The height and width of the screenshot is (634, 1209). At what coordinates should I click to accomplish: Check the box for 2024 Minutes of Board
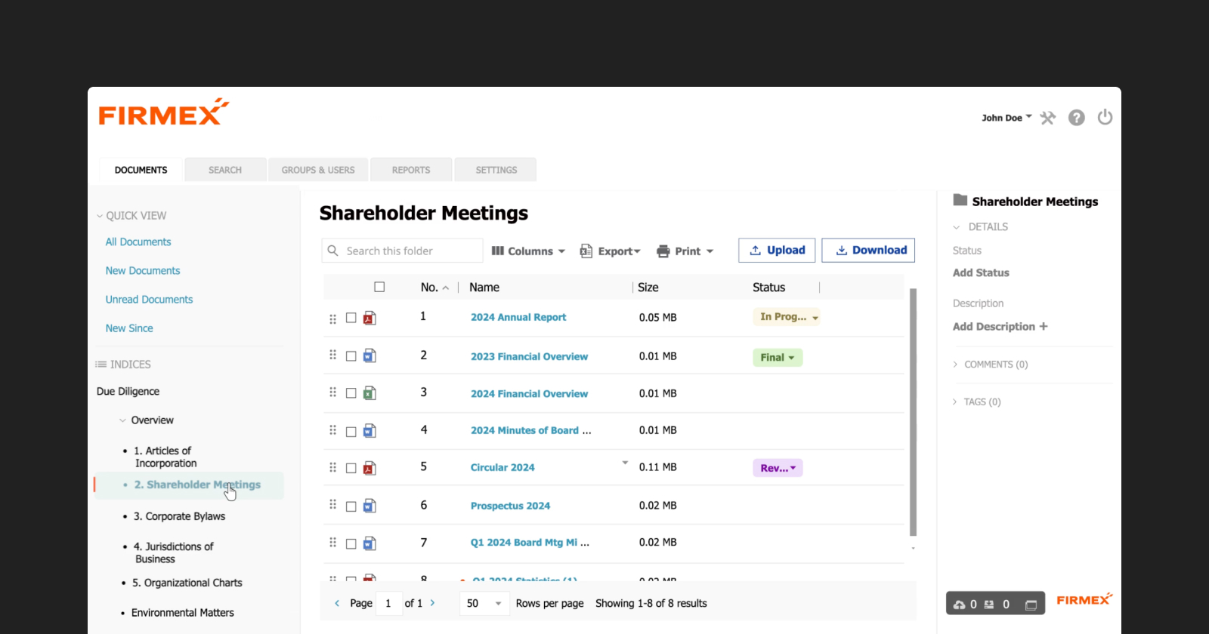point(351,432)
